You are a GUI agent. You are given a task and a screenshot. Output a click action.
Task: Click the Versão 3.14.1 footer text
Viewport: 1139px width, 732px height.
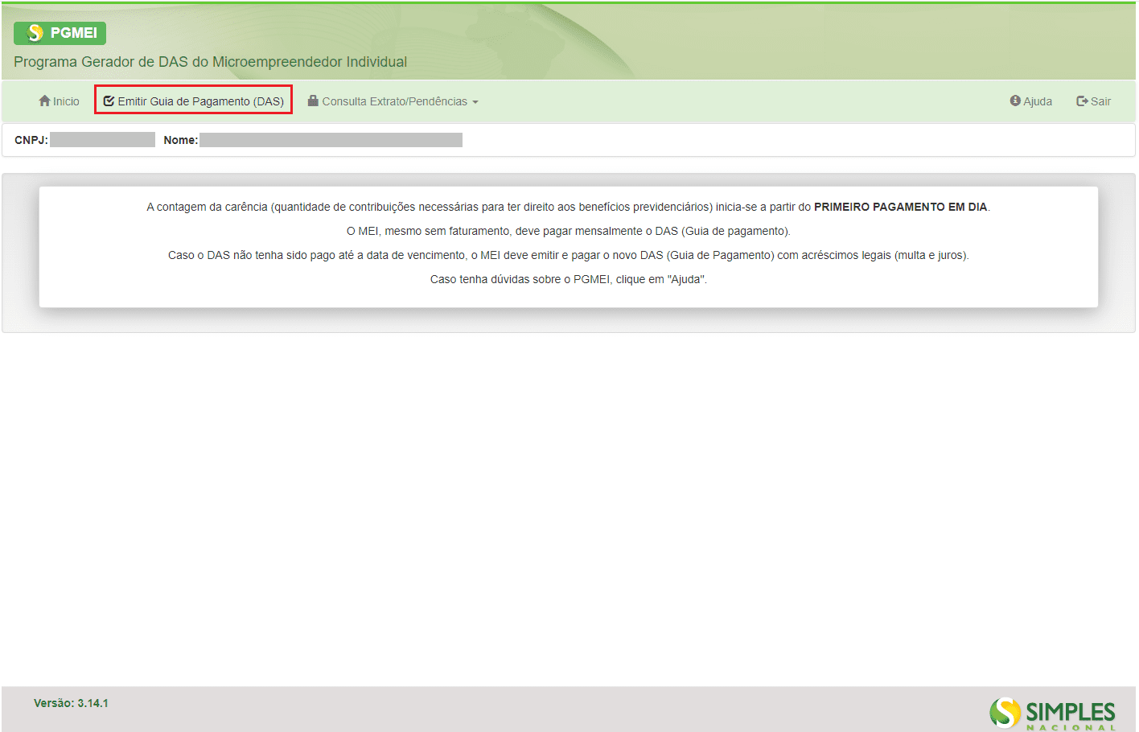71,703
